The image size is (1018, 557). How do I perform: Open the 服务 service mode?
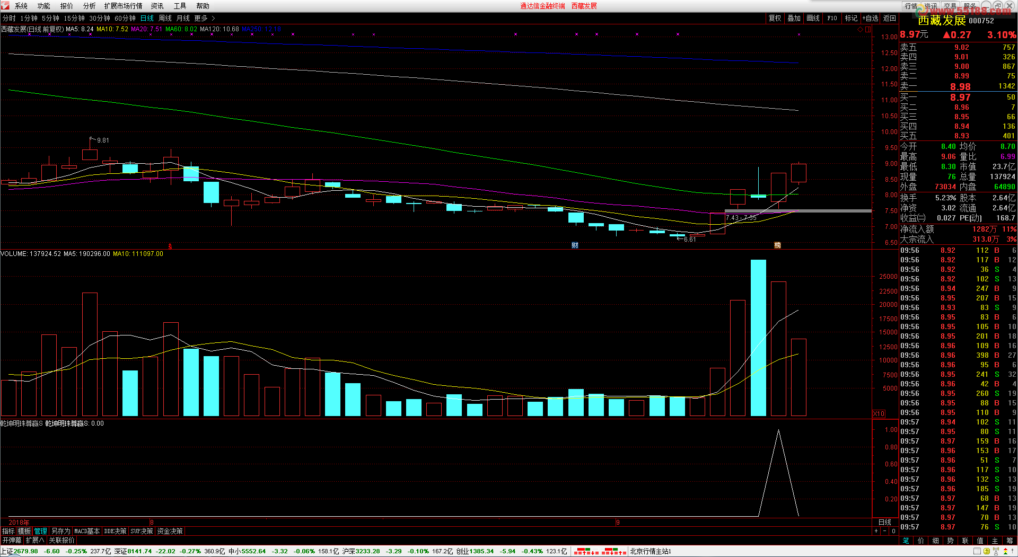click(x=970, y=6)
